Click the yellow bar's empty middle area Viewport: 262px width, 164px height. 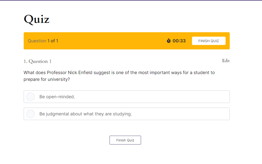click(112, 41)
